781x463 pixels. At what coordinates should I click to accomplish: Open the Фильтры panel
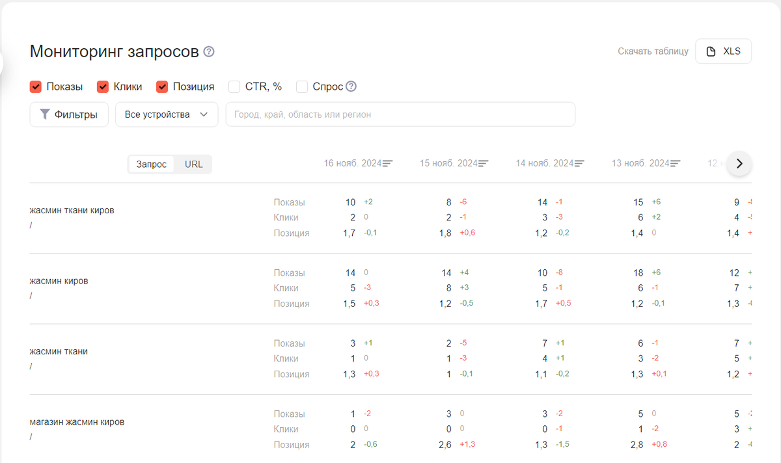point(69,114)
